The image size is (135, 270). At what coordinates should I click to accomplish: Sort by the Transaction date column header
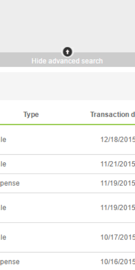point(112,115)
